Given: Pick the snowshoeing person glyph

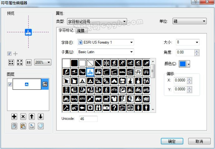Looking at the screenshot, I should coord(114,63).
